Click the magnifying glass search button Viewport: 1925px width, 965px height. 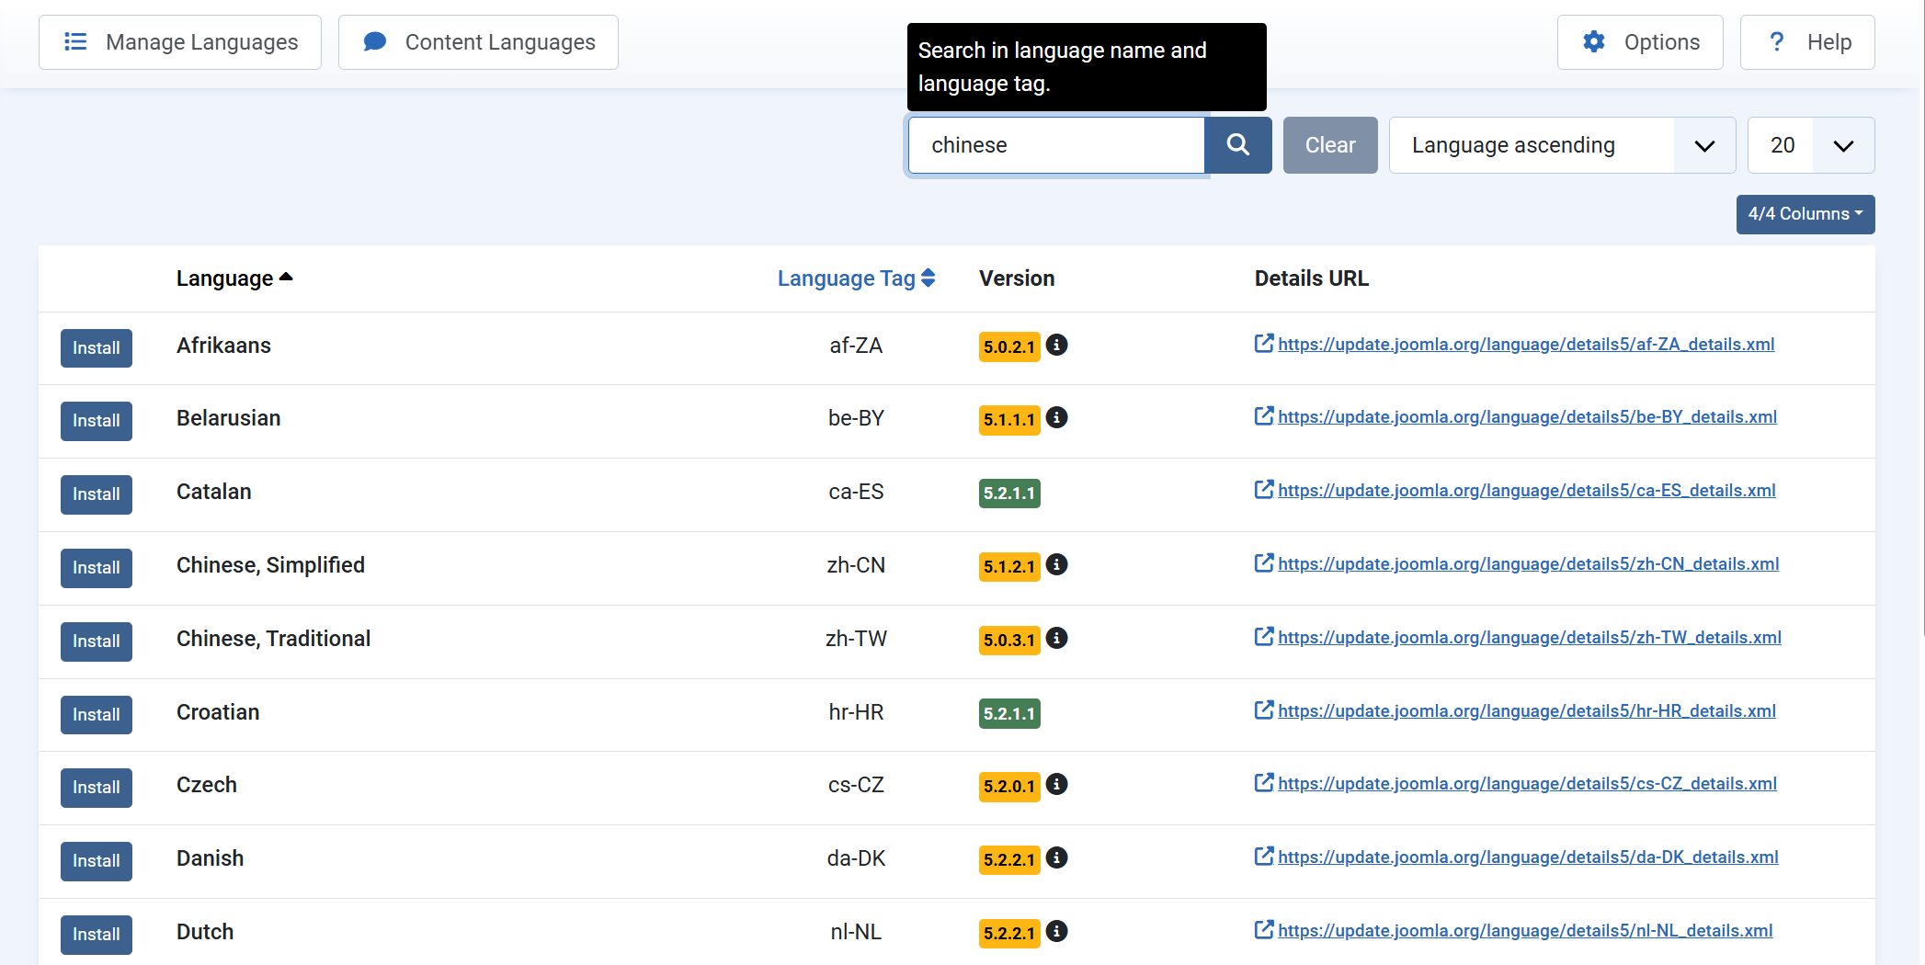1237,145
